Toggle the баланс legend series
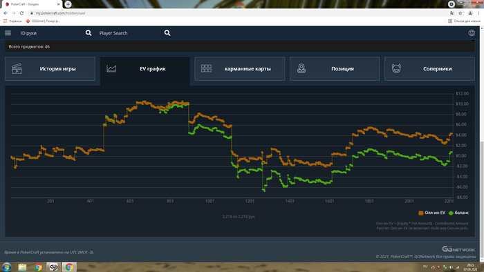The image size is (484, 272). point(458,213)
